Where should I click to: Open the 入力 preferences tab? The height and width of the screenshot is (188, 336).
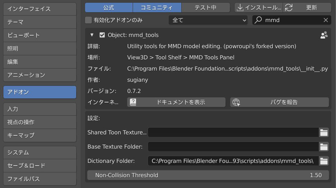(40, 109)
